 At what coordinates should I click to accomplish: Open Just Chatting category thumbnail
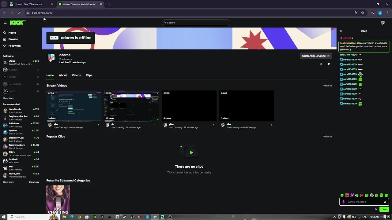tap(58, 200)
